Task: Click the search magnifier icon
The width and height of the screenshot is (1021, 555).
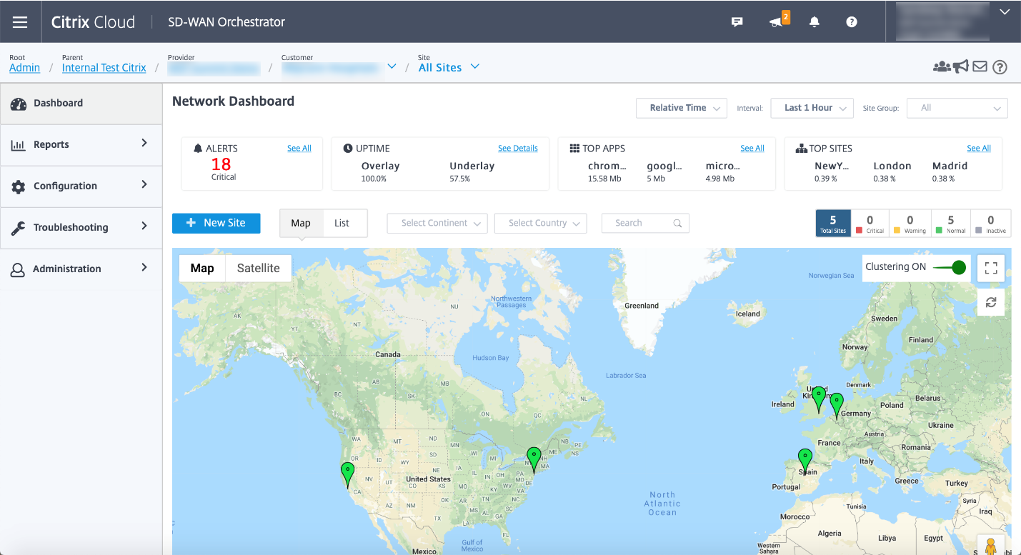Action: point(677,223)
